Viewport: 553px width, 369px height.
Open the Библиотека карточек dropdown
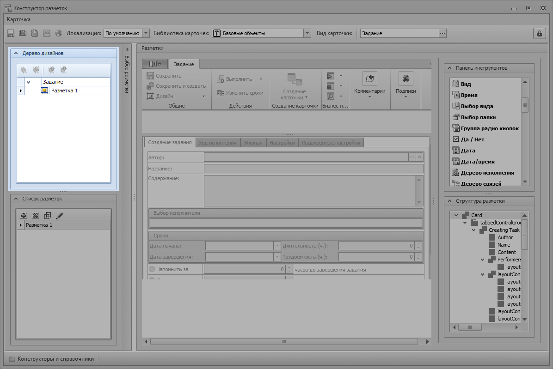click(307, 33)
